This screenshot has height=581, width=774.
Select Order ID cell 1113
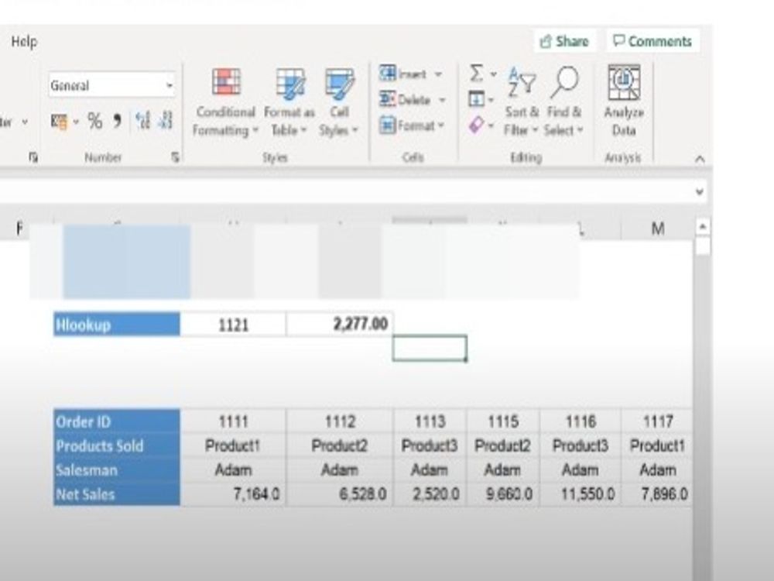(x=430, y=421)
